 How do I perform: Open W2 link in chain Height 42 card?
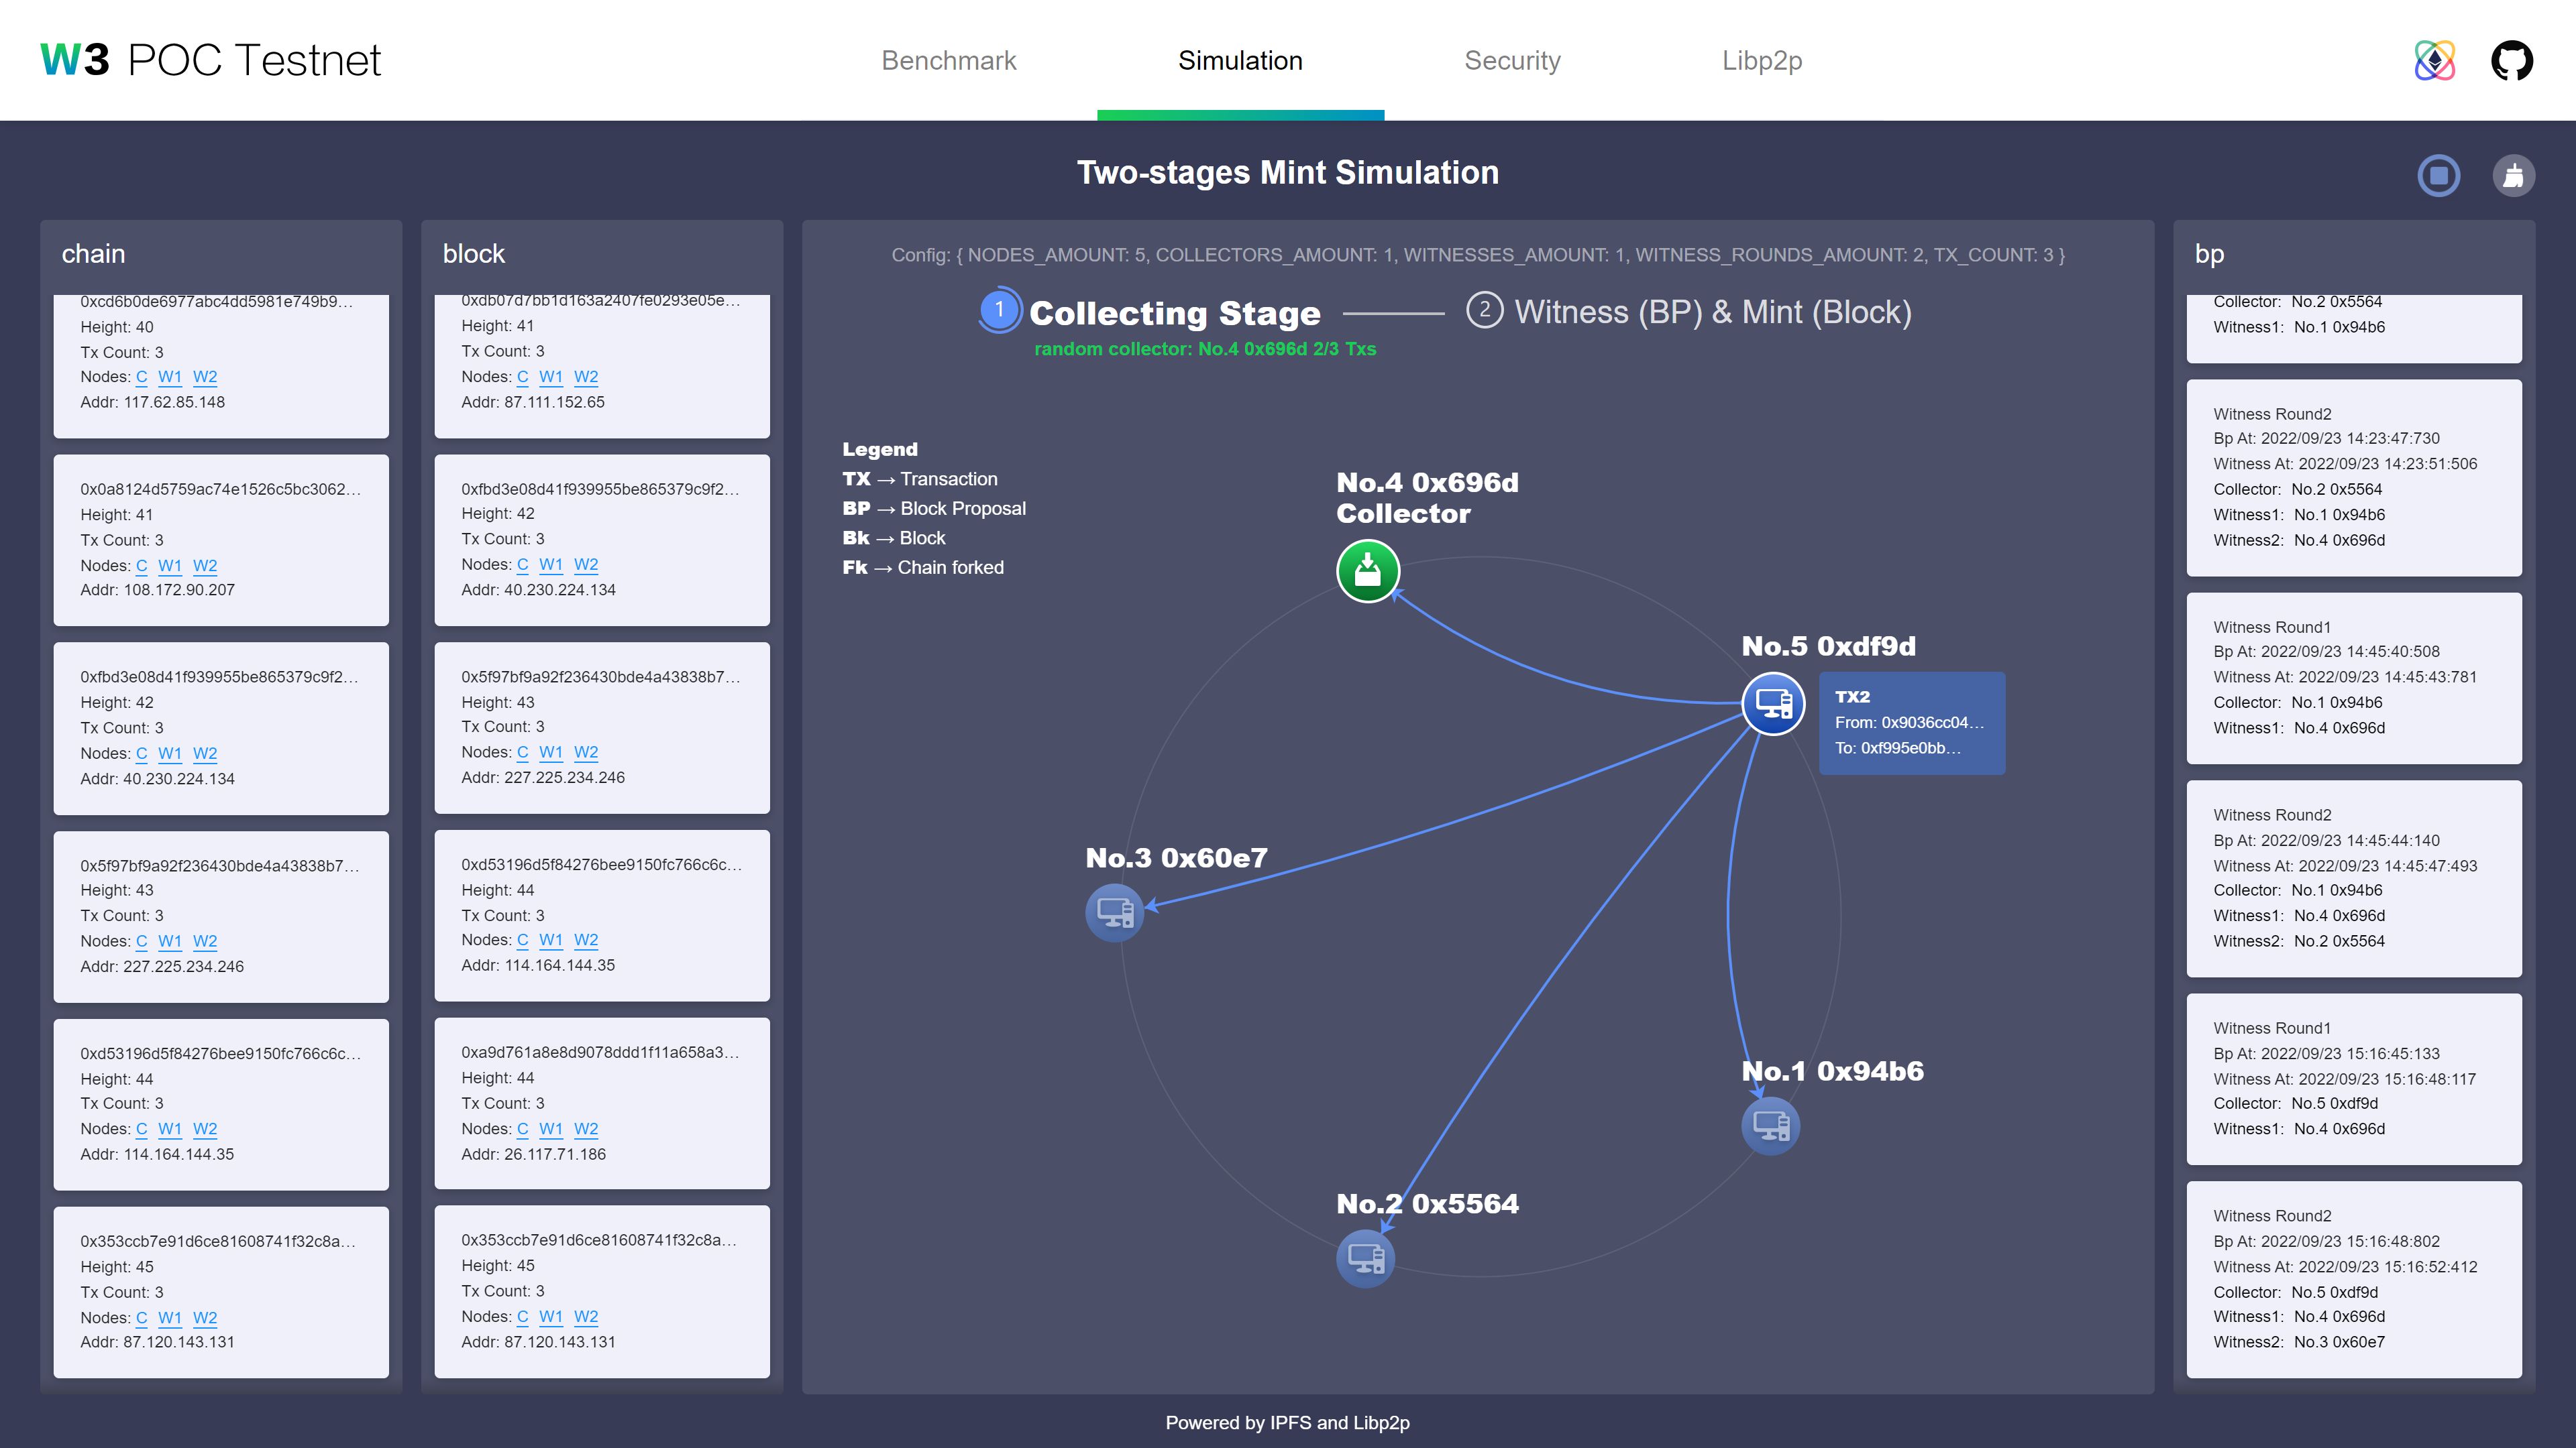click(205, 753)
